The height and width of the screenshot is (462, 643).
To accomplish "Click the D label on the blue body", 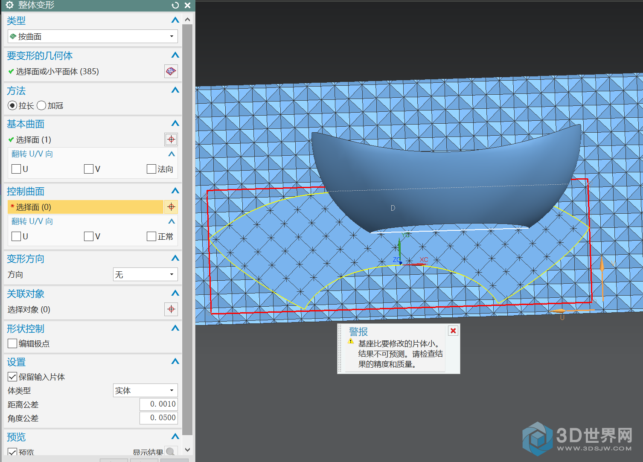I will (393, 208).
